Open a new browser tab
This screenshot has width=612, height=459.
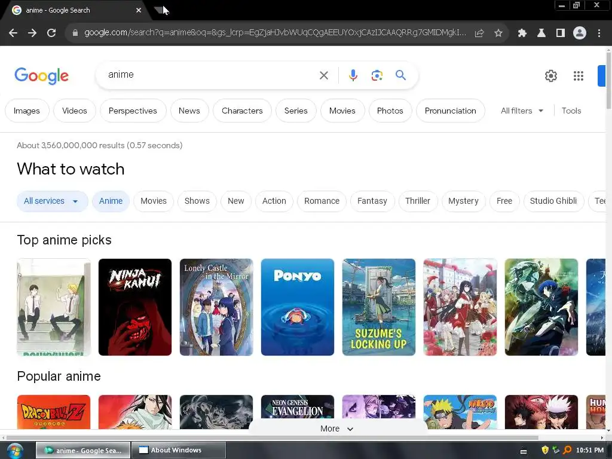tap(160, 10)
